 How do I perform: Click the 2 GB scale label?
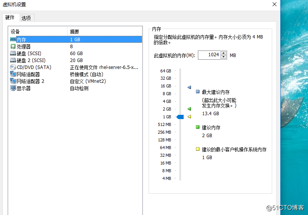pyautogui.click(x=167, y=109)
